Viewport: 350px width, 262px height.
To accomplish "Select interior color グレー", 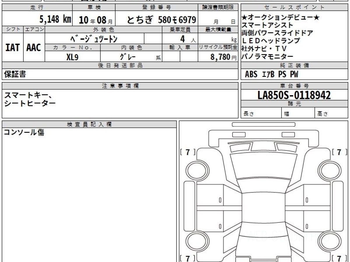I will pos(127,56).
